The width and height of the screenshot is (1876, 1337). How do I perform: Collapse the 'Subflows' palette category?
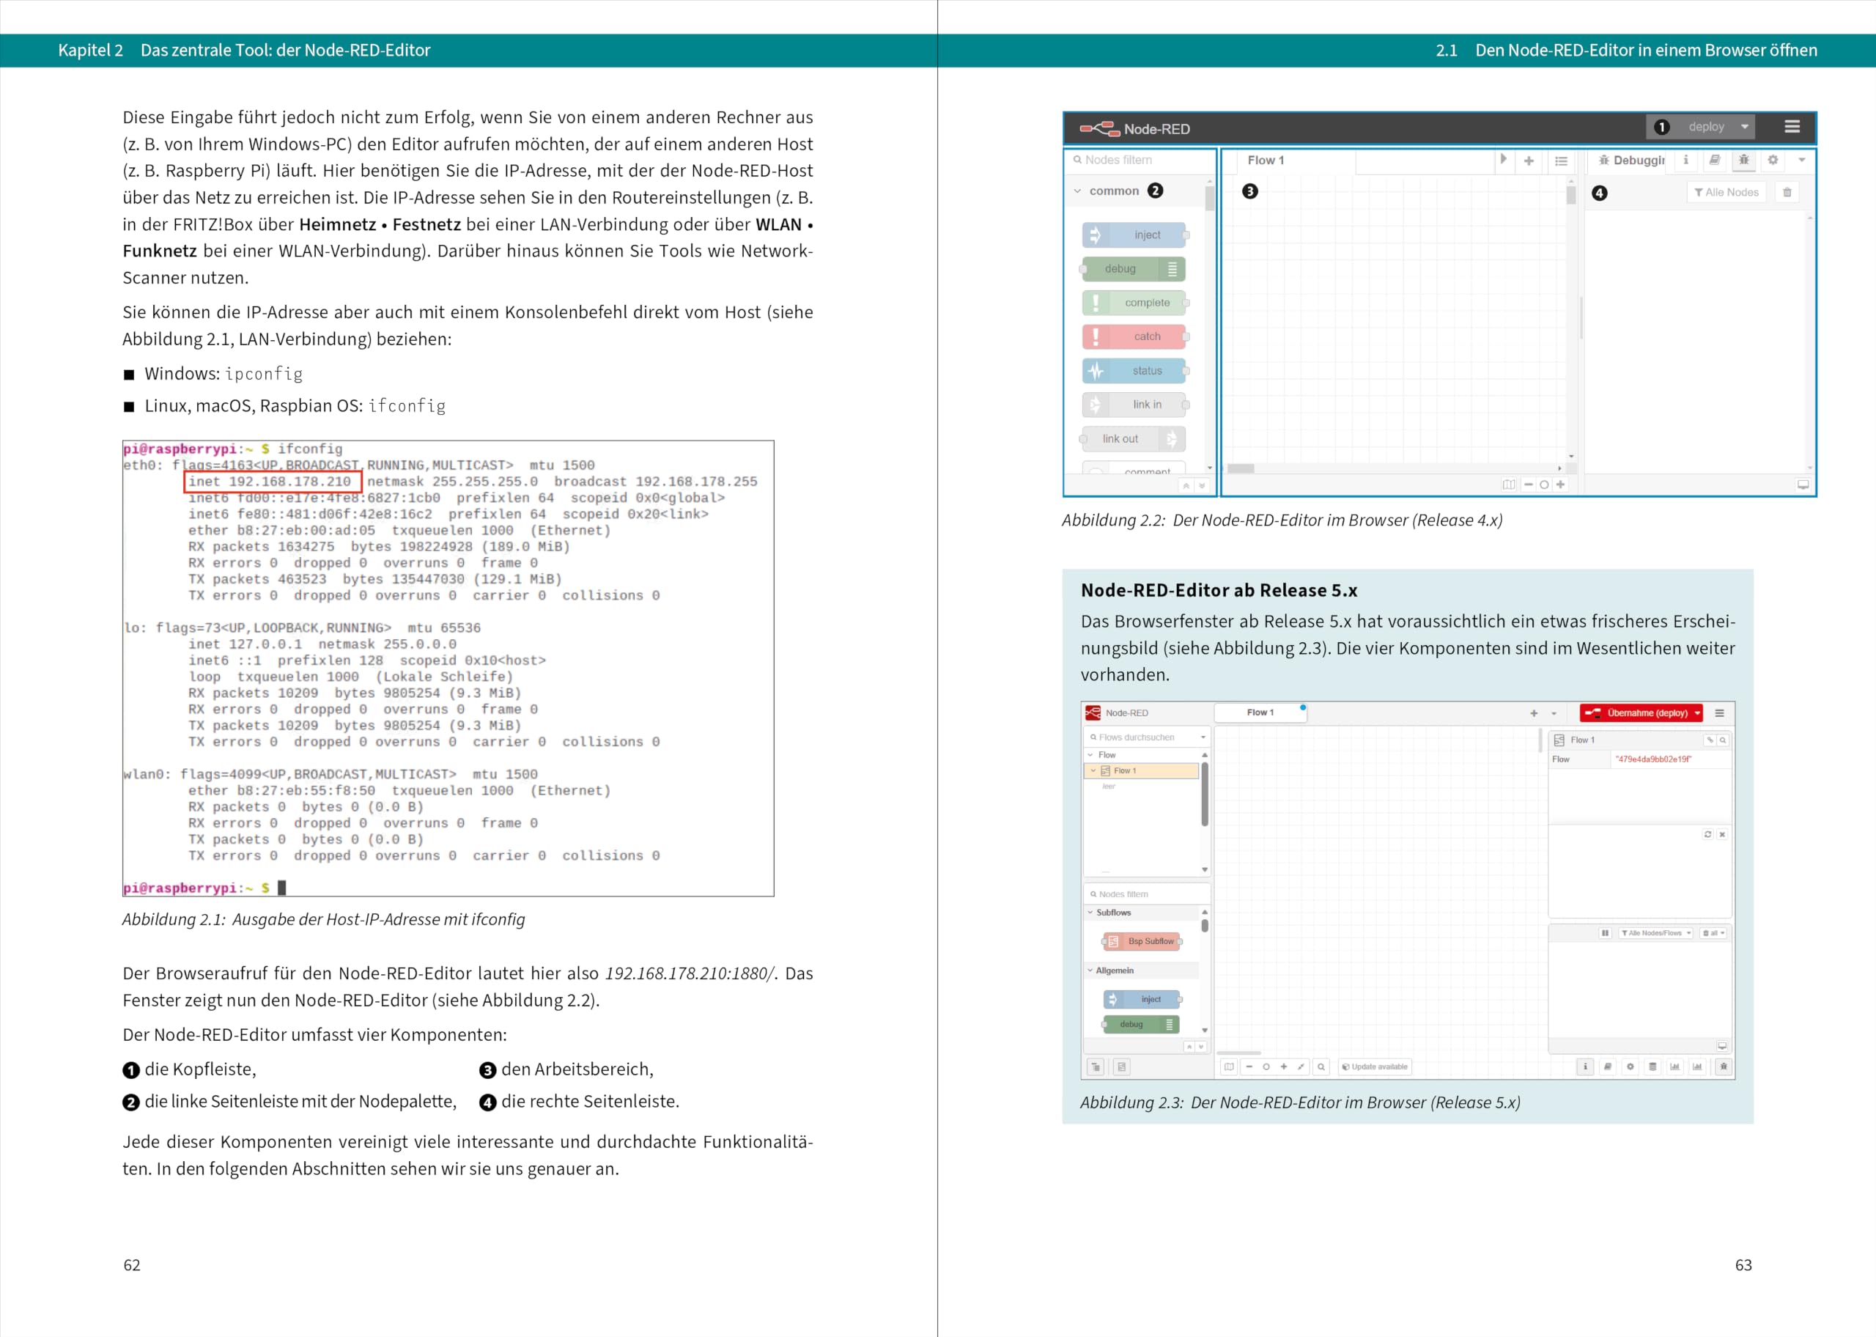1090,912
